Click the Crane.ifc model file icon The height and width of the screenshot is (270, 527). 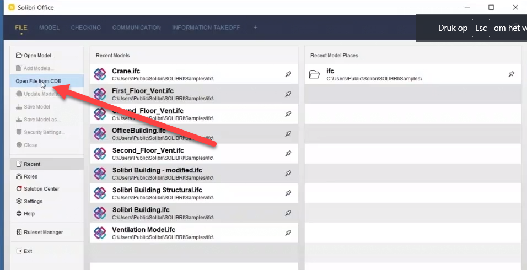click(100, 74)
